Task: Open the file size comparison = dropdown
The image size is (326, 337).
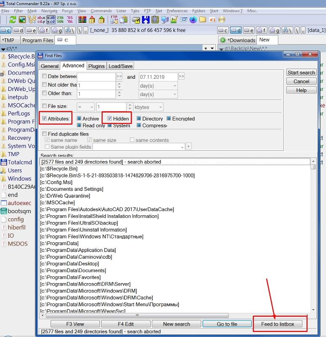Action: click(x=86, y=107)
